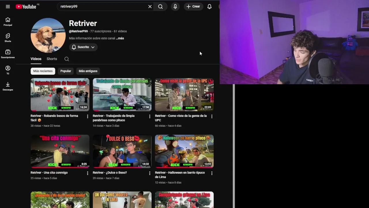Open options menu for limpia parabrisas video
Screen dimensions: 369x208
pos(150,116)
